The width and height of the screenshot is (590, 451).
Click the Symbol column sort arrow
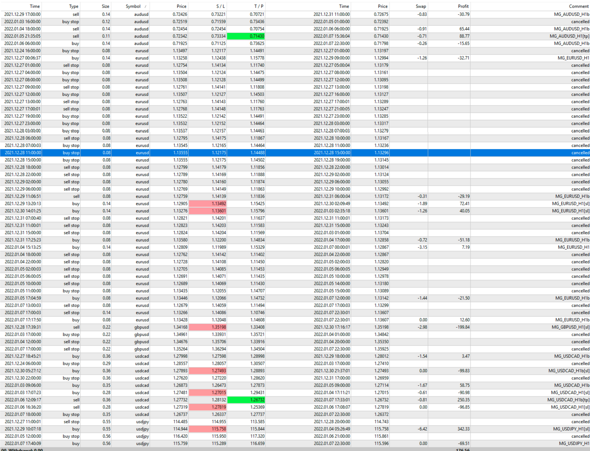(x=145, y=6)
